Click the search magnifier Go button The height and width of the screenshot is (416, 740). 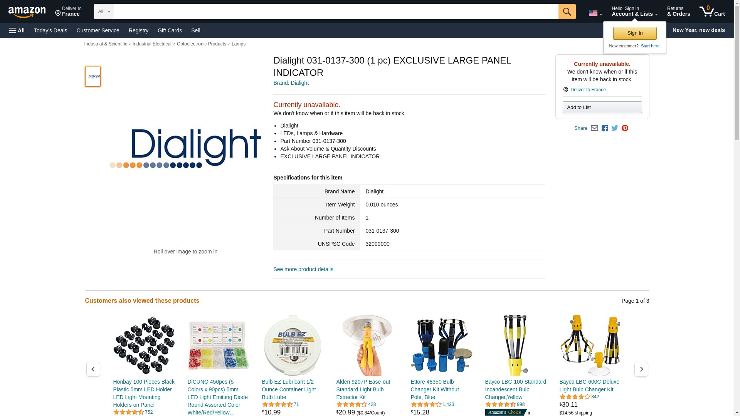[567, 12]
